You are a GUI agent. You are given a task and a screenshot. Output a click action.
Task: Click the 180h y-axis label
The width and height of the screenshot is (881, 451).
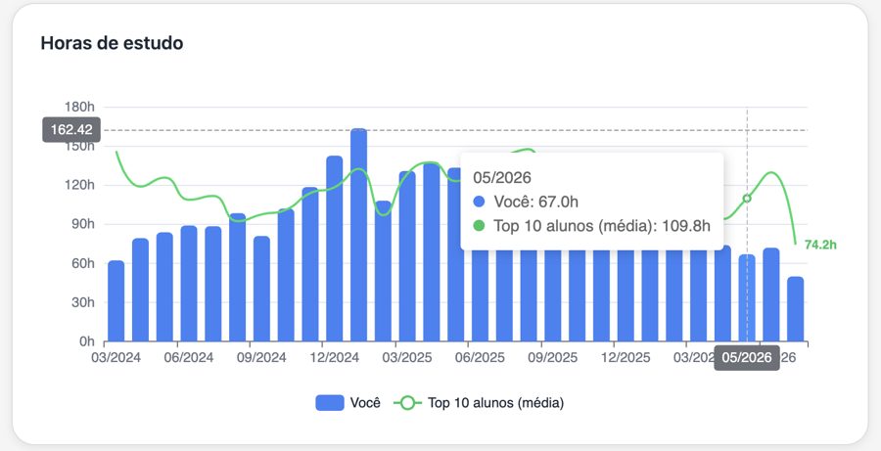82,107
